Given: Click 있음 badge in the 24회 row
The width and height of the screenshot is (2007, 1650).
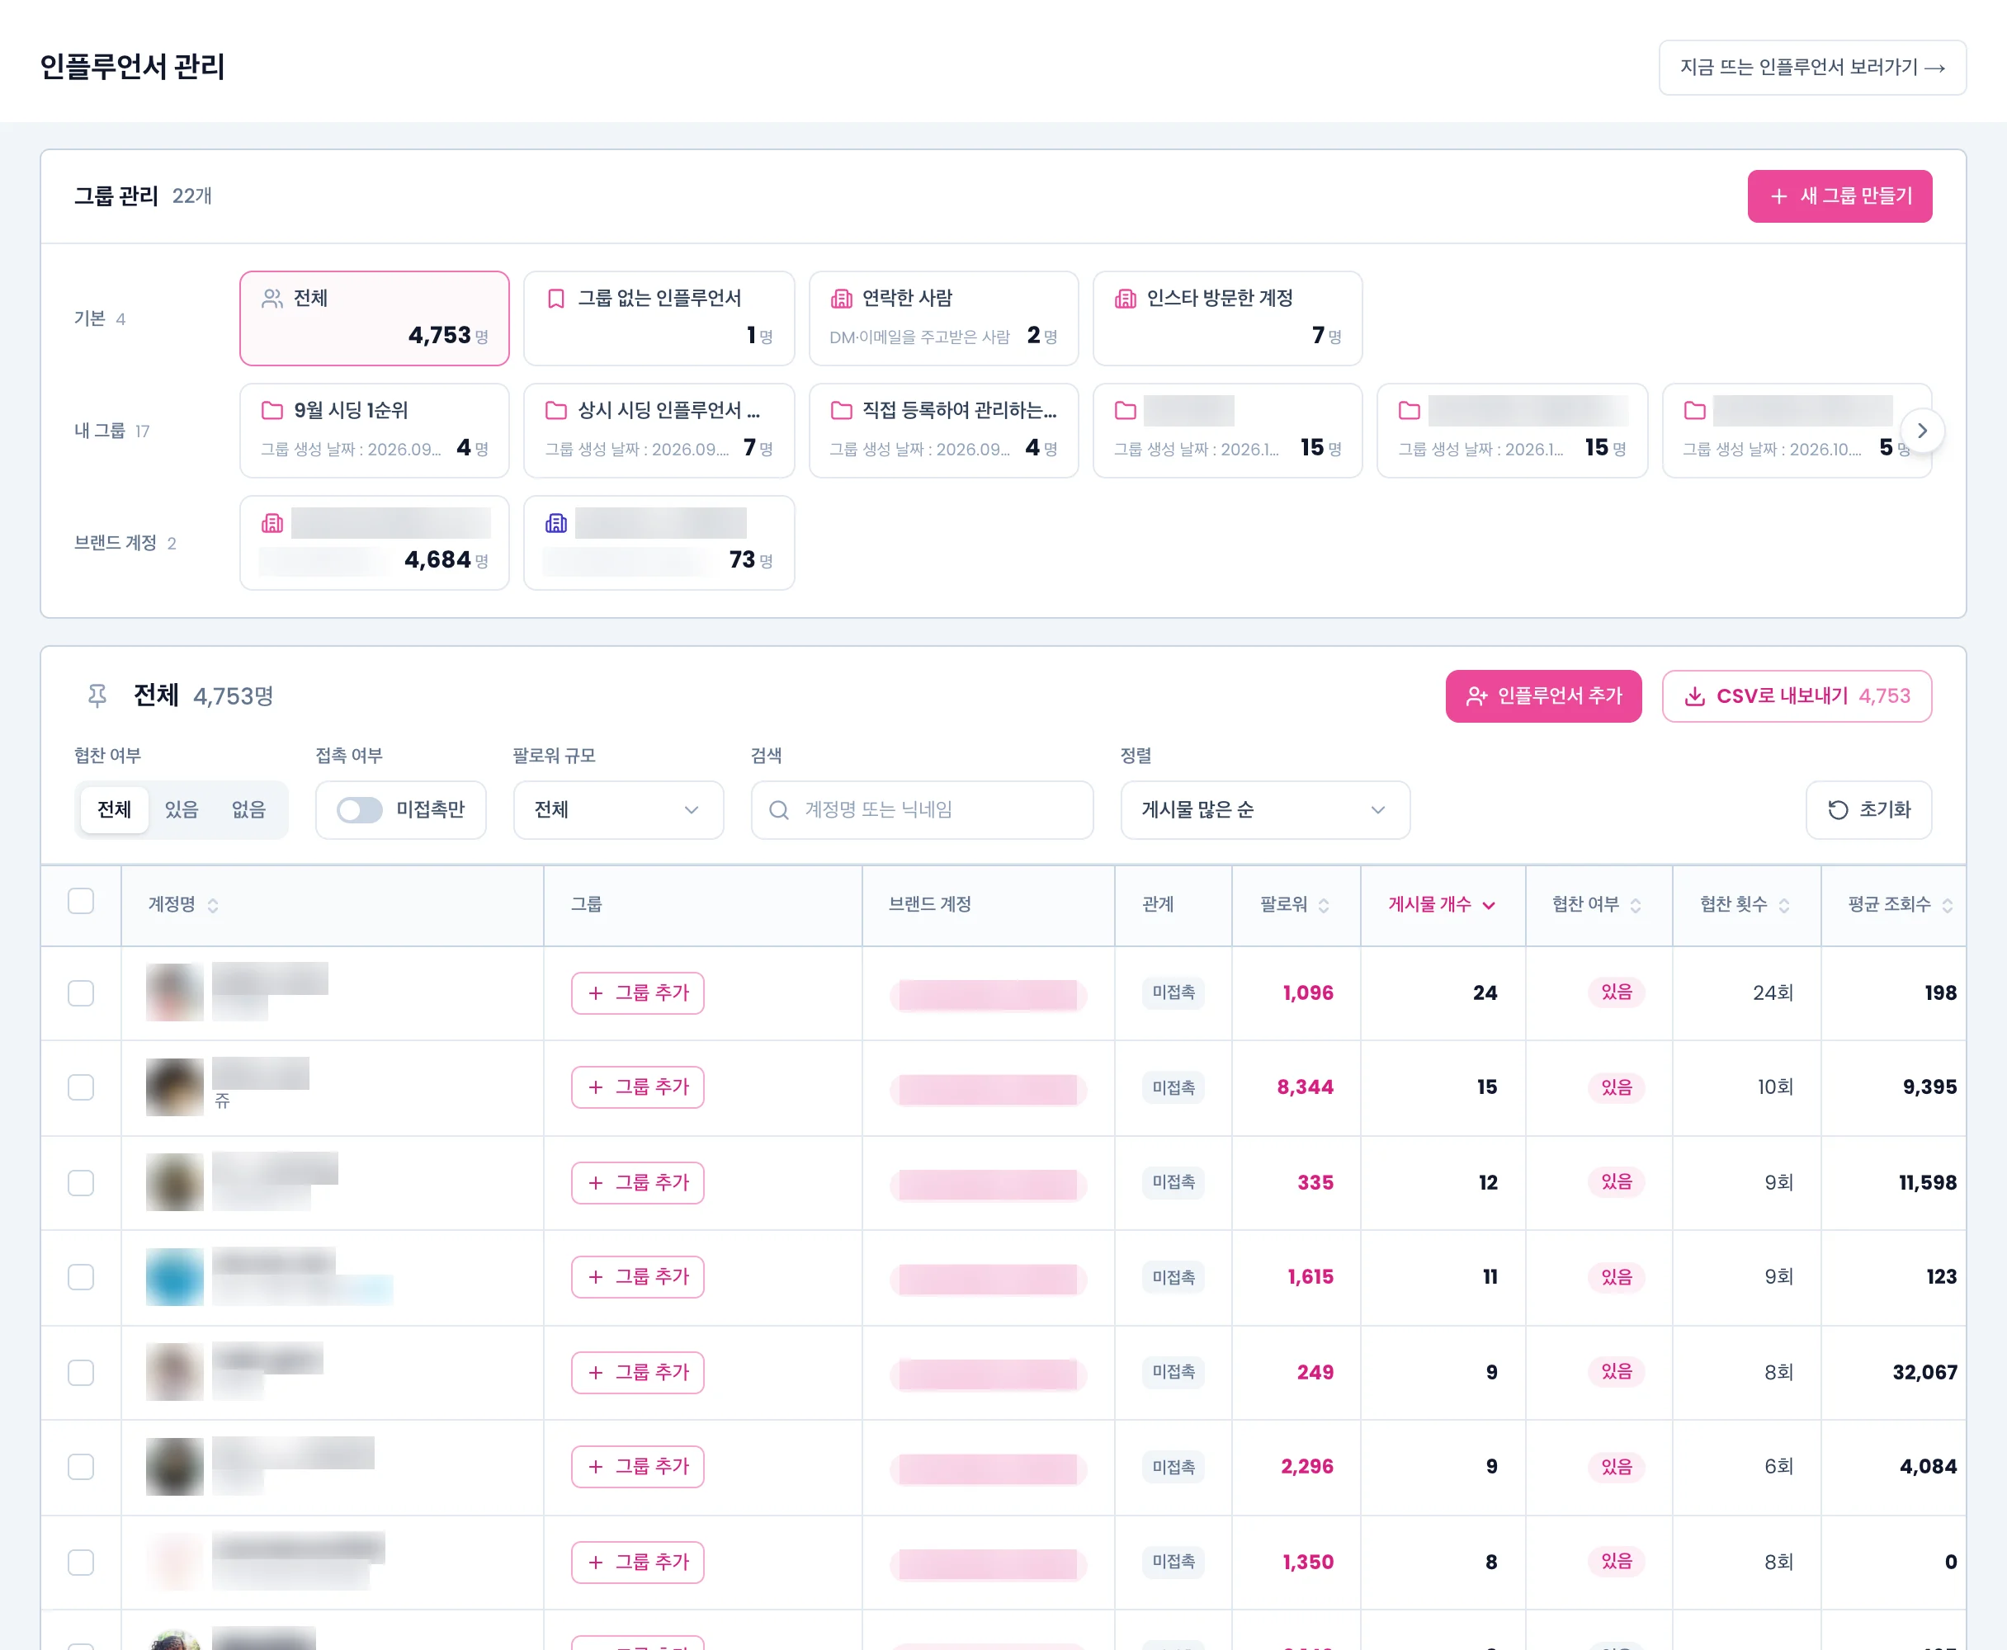Looking at the screenshot, I should pos(1617,992).
